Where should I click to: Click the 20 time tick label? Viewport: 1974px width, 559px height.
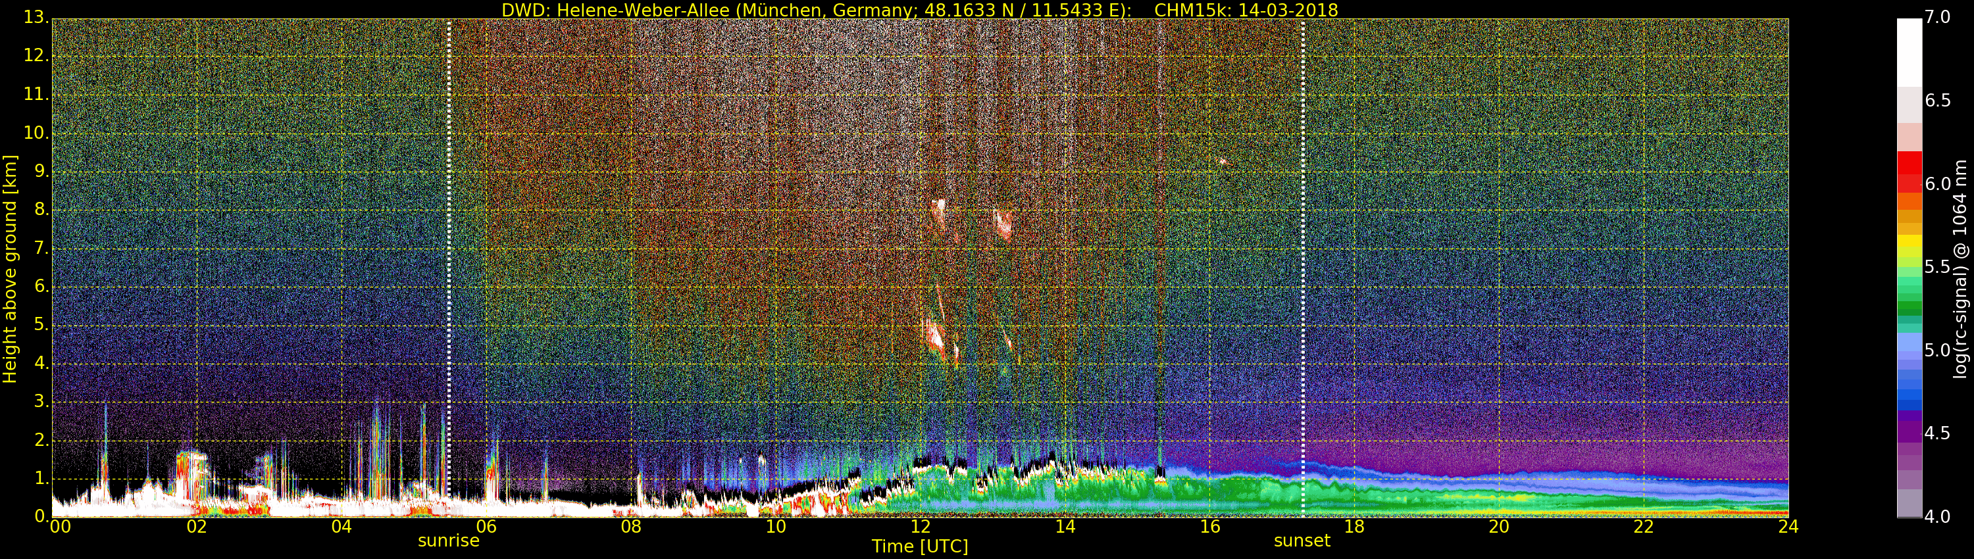pos(1499,526)
